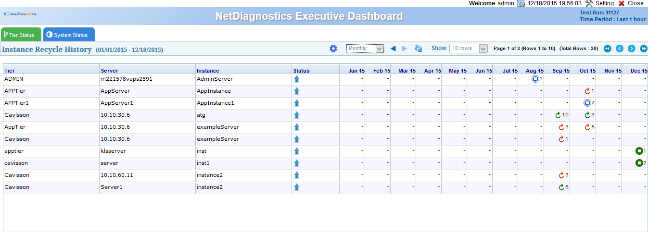Click atg green restart icon in Sep 15
The image size is (648, 236).
[x=558, y=115]
